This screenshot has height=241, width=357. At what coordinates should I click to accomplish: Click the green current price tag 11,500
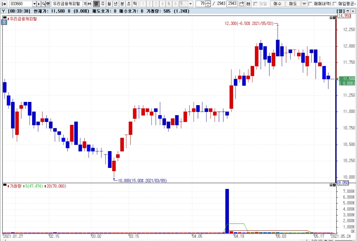click(x=347, y=81)
